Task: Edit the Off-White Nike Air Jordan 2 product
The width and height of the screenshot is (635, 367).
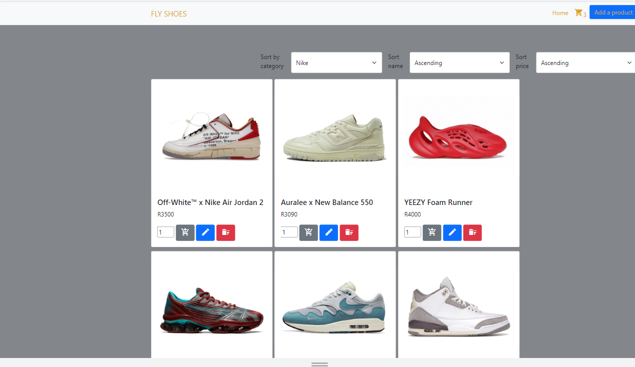Action: point(205,232)
